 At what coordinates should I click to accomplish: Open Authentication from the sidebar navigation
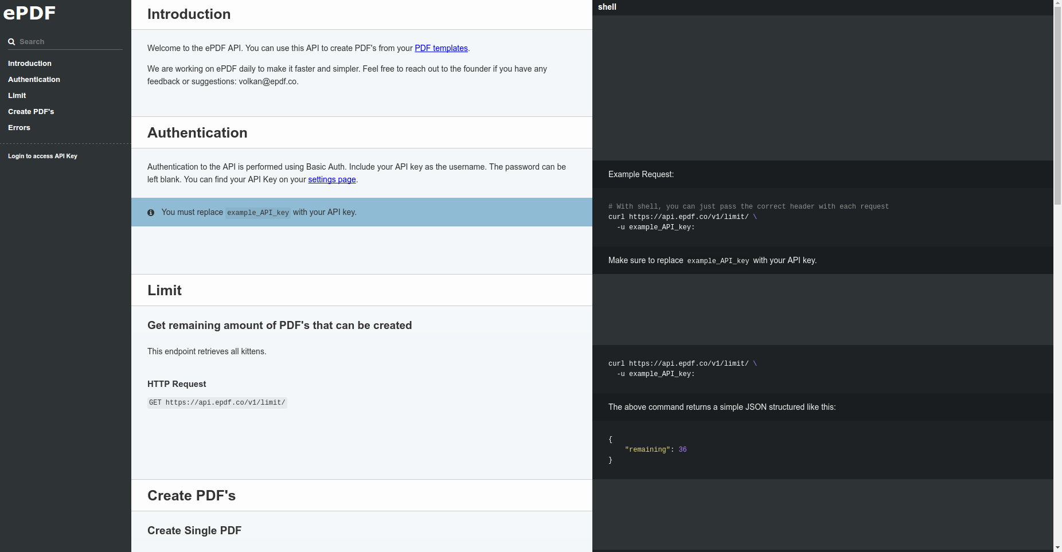coord(34,80)
